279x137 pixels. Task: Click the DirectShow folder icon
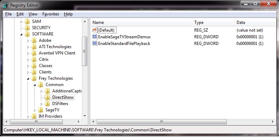tap(47, 97)
